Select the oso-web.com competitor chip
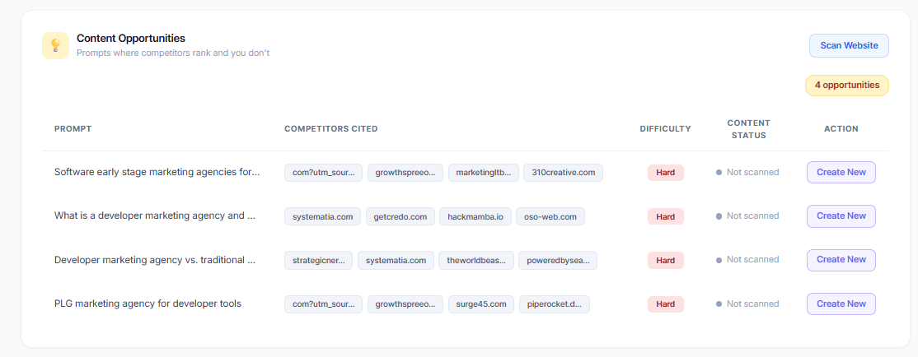This screenshot has width=918, height=357. coord(550,217)
